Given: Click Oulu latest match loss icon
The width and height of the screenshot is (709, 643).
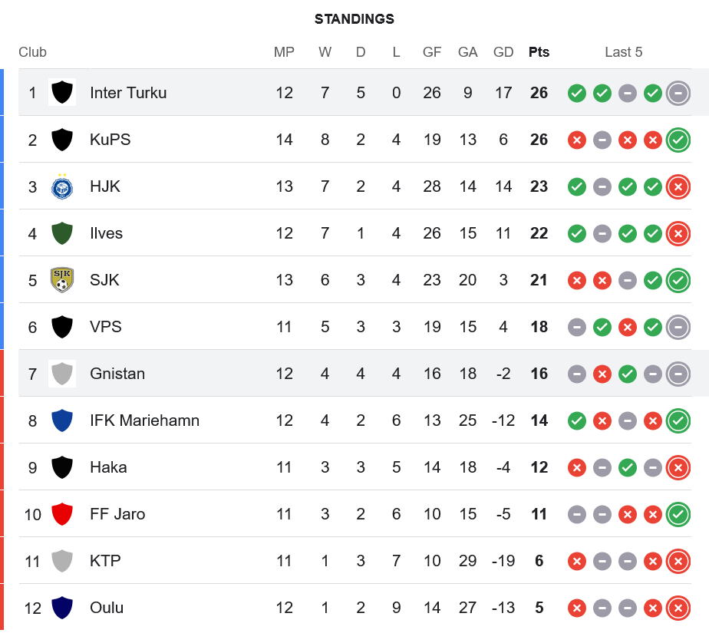Looking at the screenshot, I should [678, 608].
